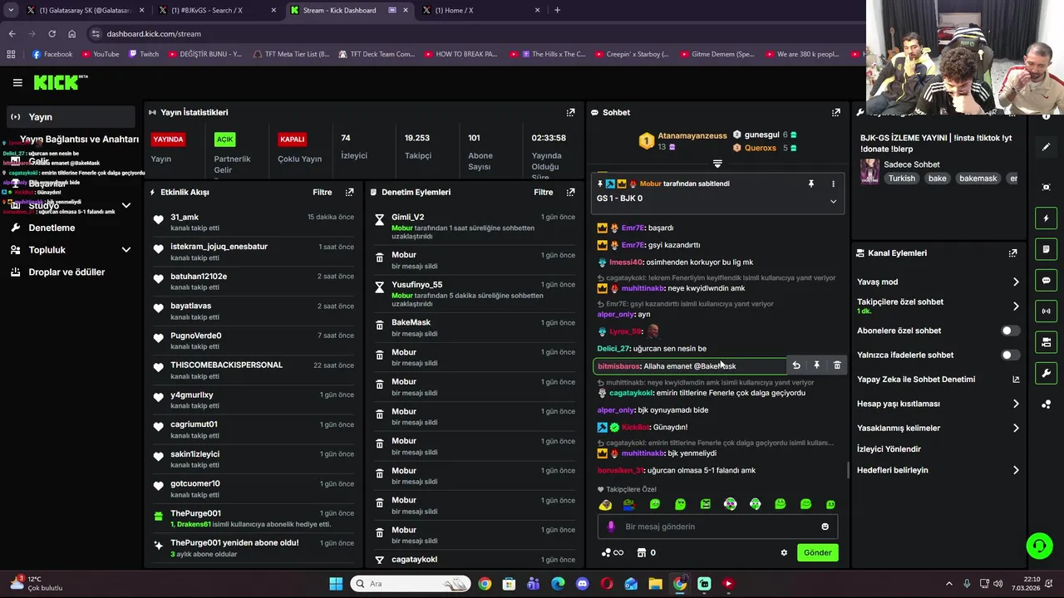This screenshot has height=598, width=1064.
Task: Toggle Abonelere özel sohbet switch
Action: click(x=1010, y=331)
